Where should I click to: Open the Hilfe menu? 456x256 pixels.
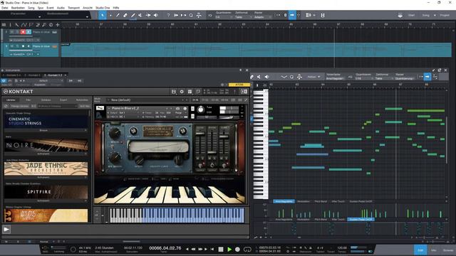tap(115, 8)
